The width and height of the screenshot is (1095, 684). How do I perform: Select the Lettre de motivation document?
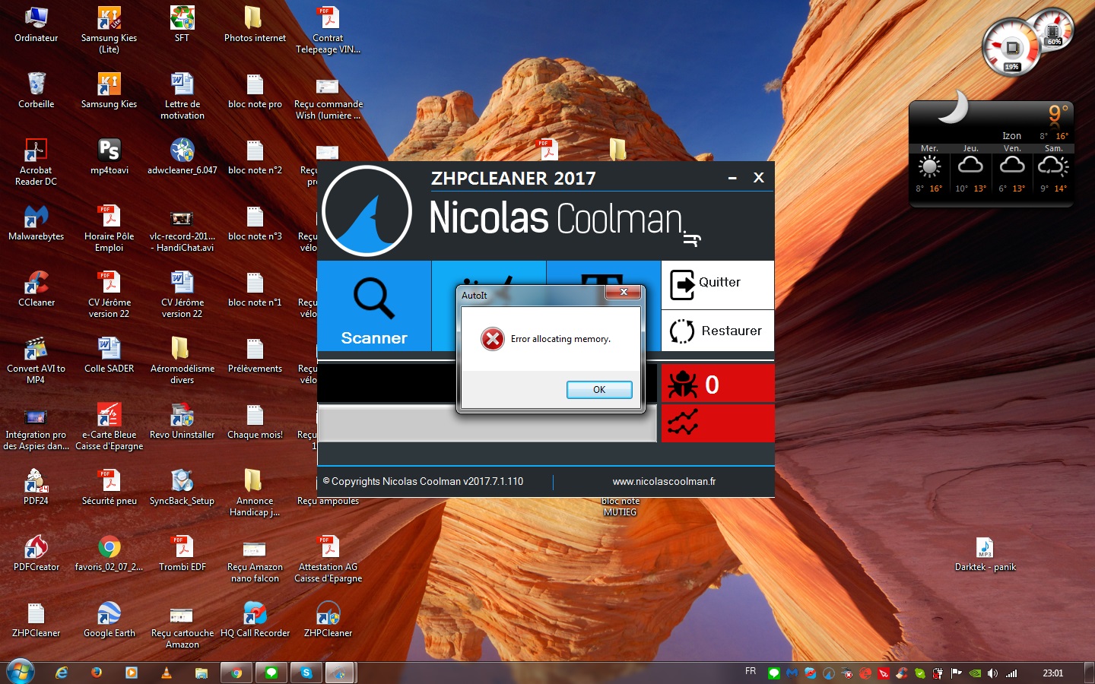pyautogui.click(x=182, y=96)
